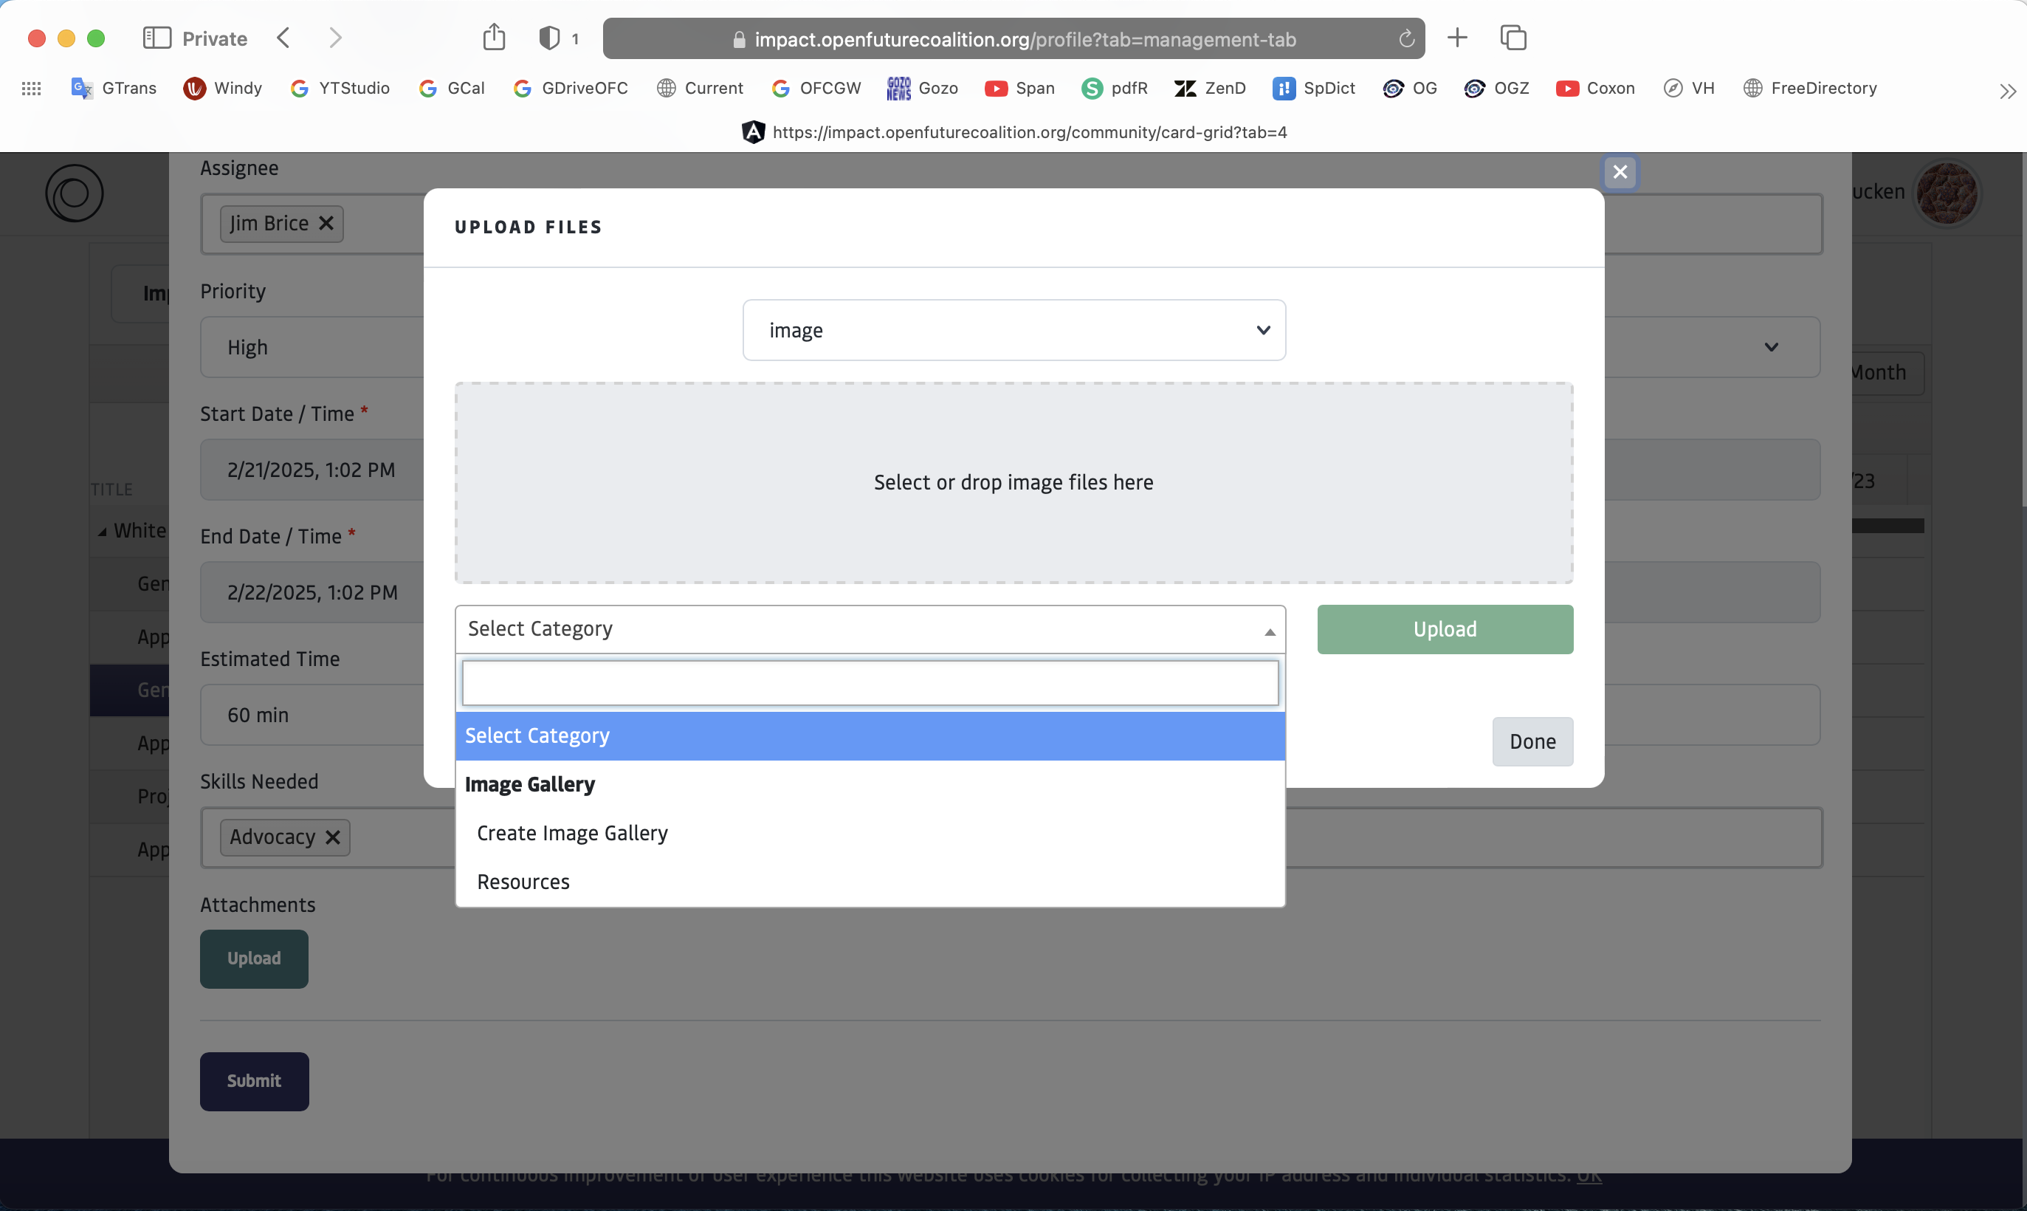Select the Resources category option

click(523, 882)
